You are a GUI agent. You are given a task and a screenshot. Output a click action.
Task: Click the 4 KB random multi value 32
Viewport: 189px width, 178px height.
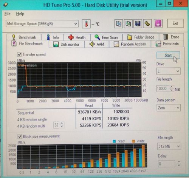(56, 125)
